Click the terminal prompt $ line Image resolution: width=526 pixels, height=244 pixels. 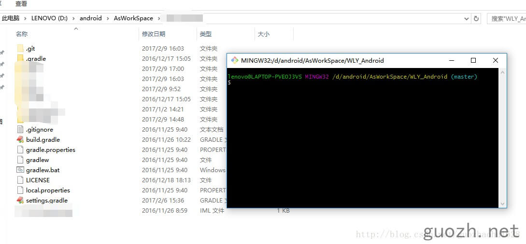[229, 82]
